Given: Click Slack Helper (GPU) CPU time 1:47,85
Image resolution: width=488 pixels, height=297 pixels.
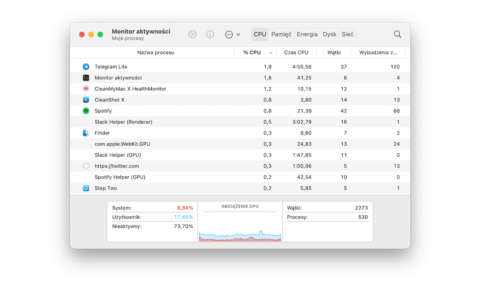Looking at the screenshot, I should (x=302, y=155).
